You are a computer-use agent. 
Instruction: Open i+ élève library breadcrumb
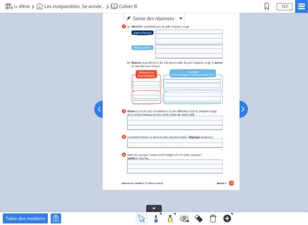coord(18,6)
